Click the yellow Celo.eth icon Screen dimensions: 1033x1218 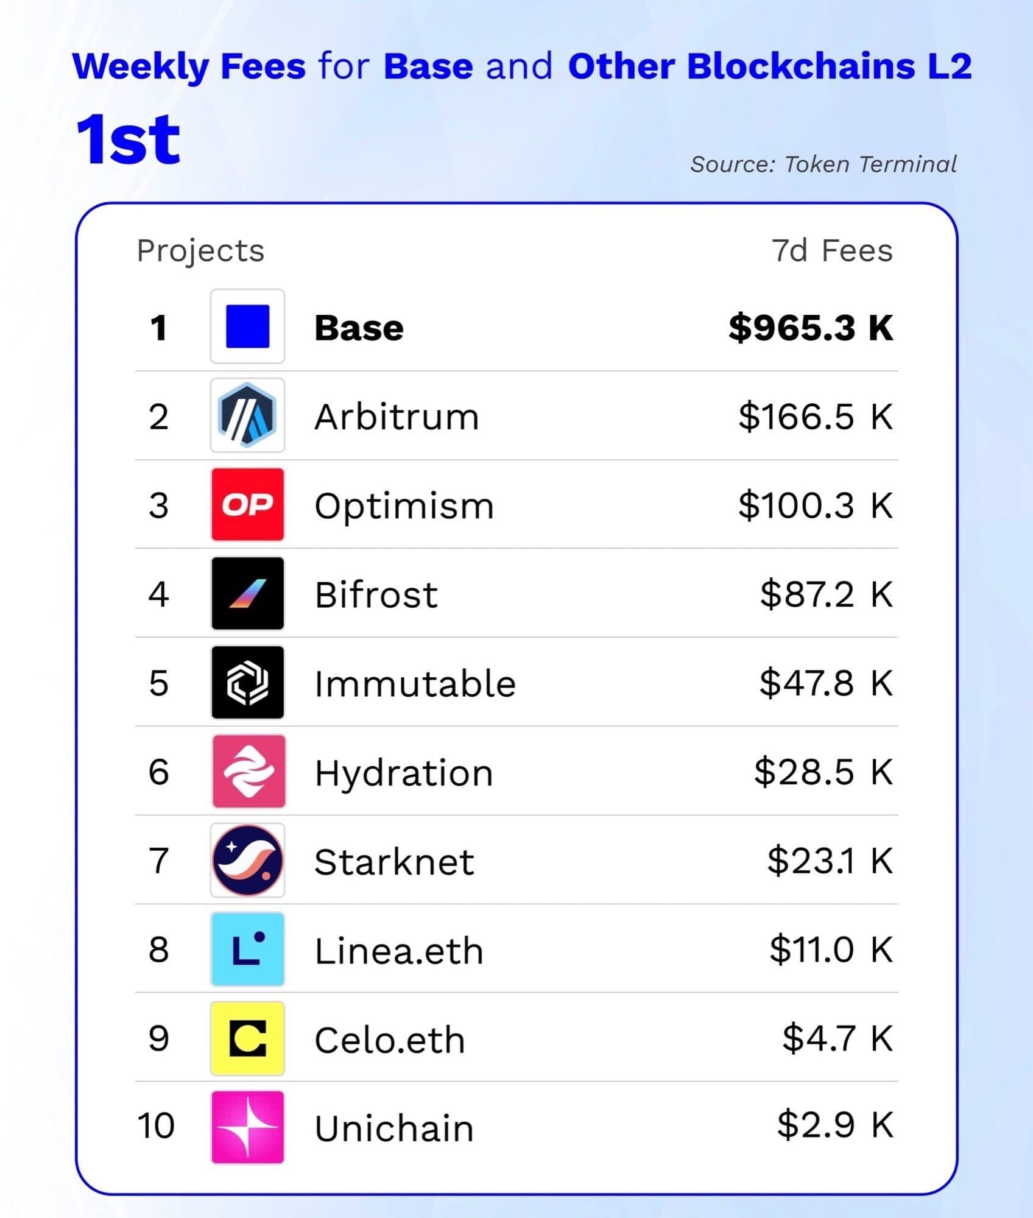click(x=247, y=1038)
